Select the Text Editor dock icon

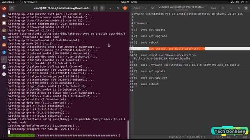pyautogui.click(x=4, y=67)
